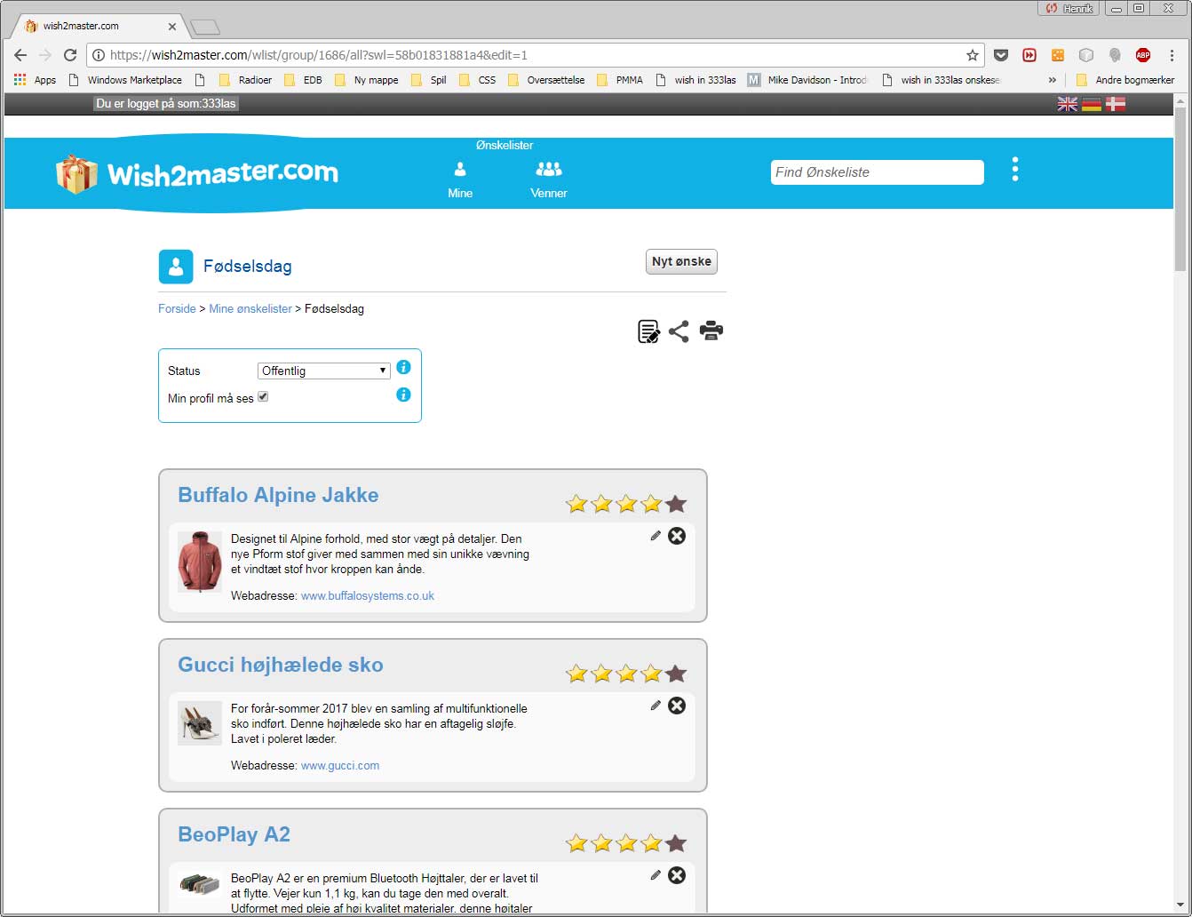This screenshot has height=917, width=1192.
Task: Delete the Buffalo Alpine Jakke wish
Action: click(x=677, y=536)
